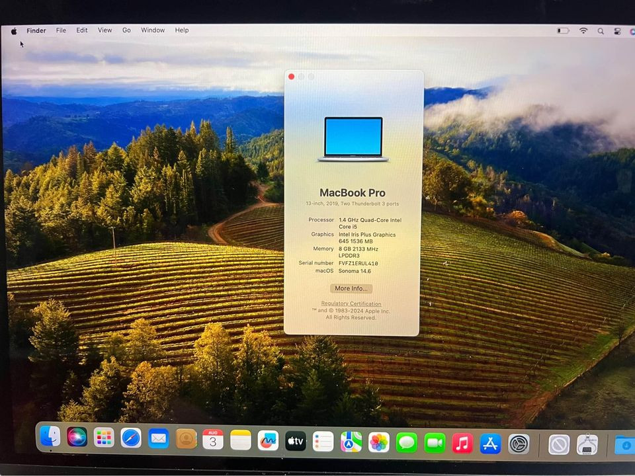Click the More Info... button
Viewport: 635px width, 476px height.
351,288
